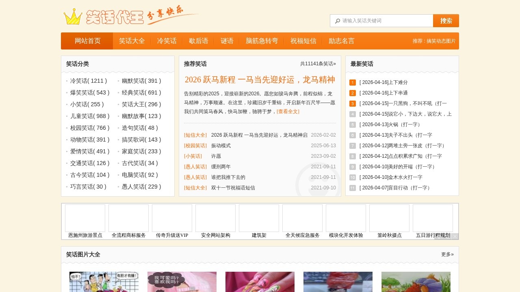Open the 脑筋急转弯 menu item
Screen dimensions: 520x292
point(261,41)
